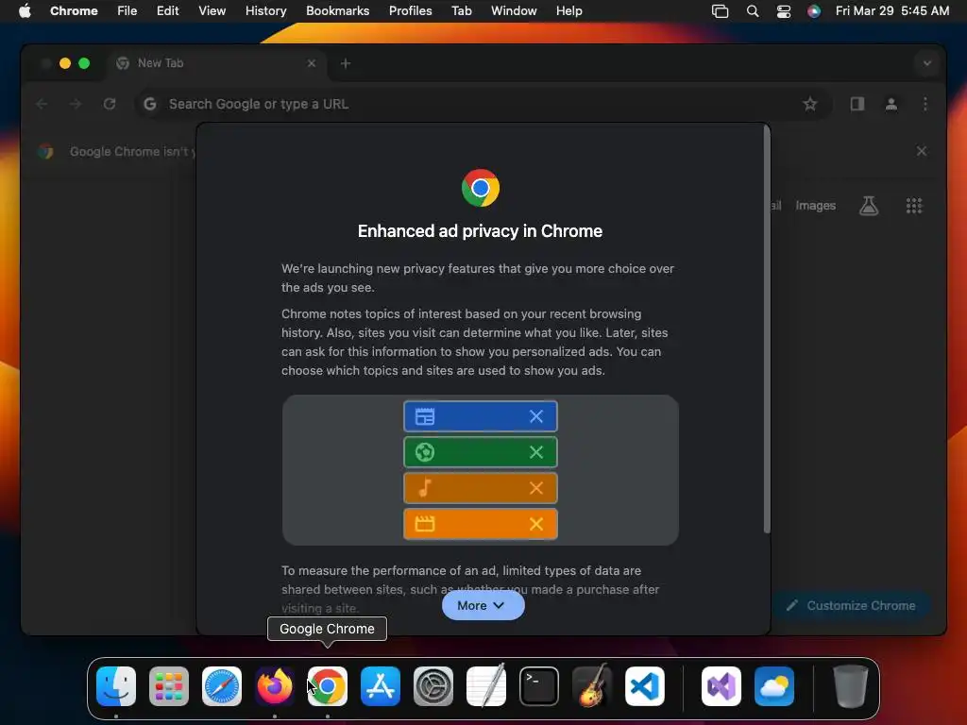Open the Google apps grid icon
Image resolution: width=967 pixels, height=725 pixels.
click(914, 206)
